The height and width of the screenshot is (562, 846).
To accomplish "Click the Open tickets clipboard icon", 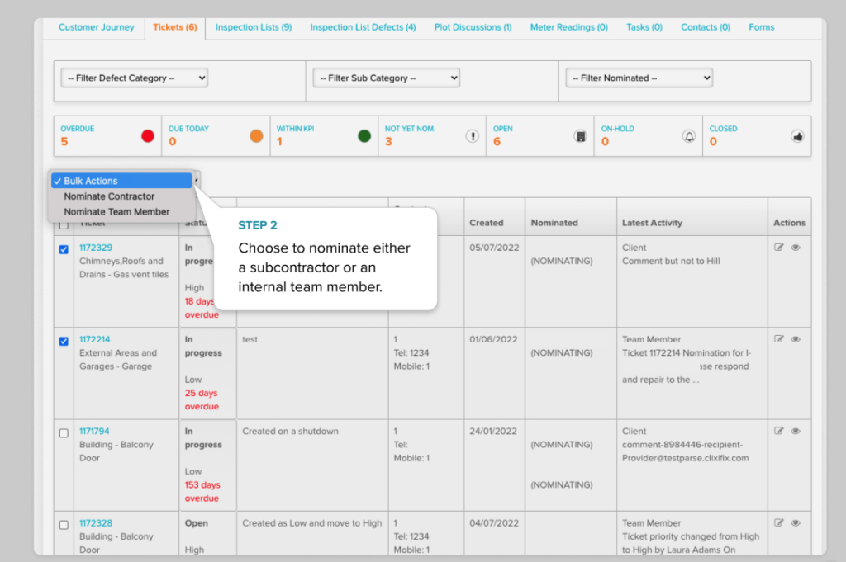I will (581, 136).
